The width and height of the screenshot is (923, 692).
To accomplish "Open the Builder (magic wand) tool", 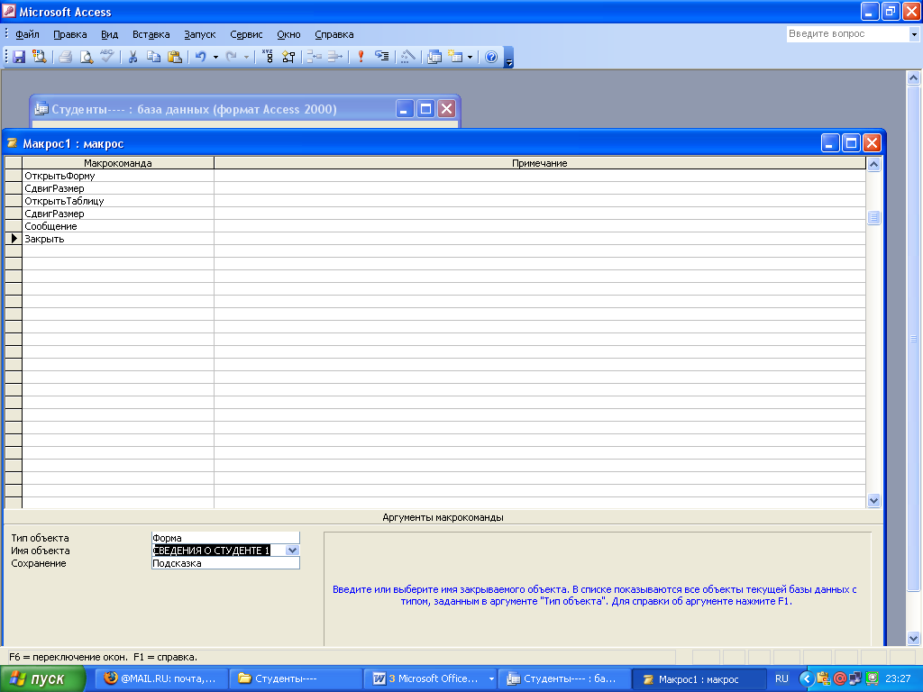I will 408,57.
